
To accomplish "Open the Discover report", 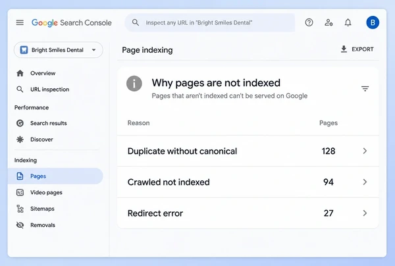I will point(41,140).
